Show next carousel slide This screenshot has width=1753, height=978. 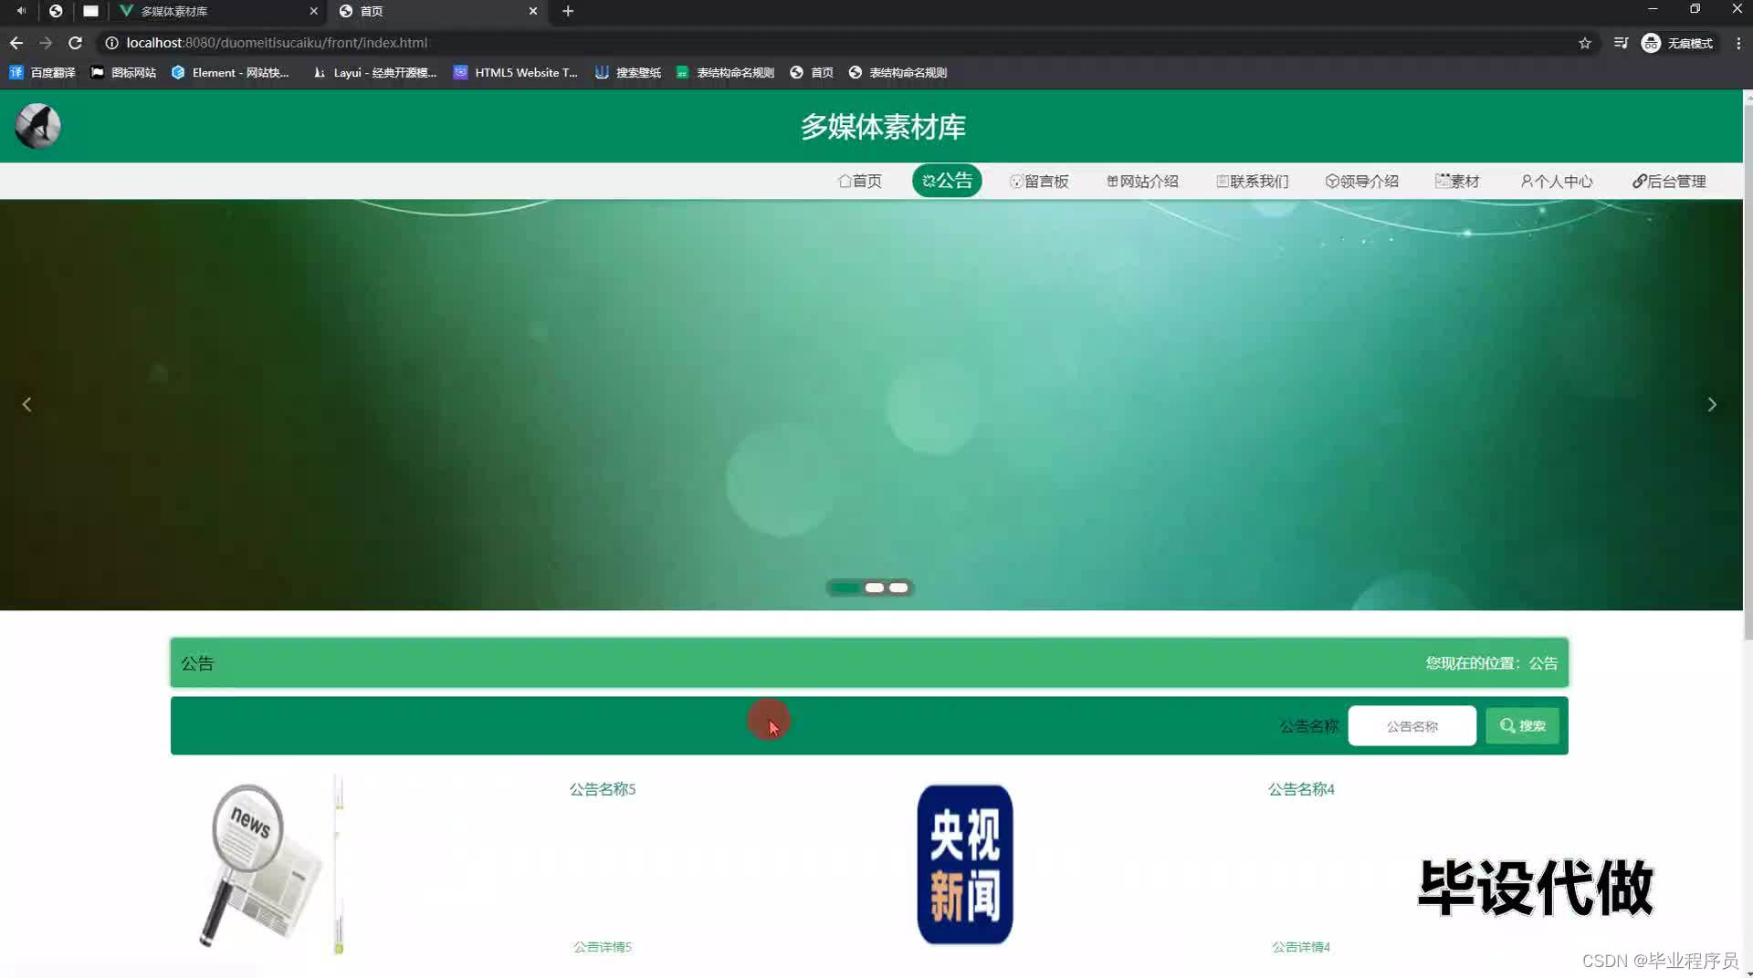[x=1712, y=404]
